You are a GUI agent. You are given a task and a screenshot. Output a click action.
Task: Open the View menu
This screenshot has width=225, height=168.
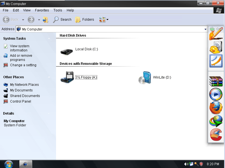(27, 10)
